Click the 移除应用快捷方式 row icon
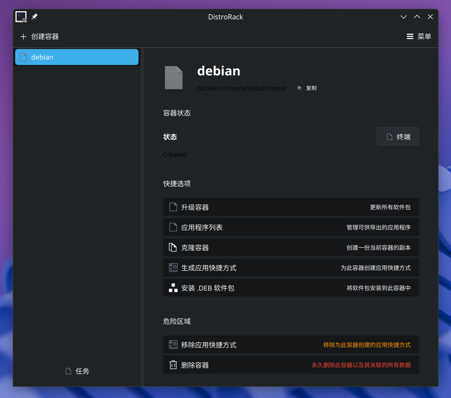The image size is (451, 398). [x=173, y=345]
